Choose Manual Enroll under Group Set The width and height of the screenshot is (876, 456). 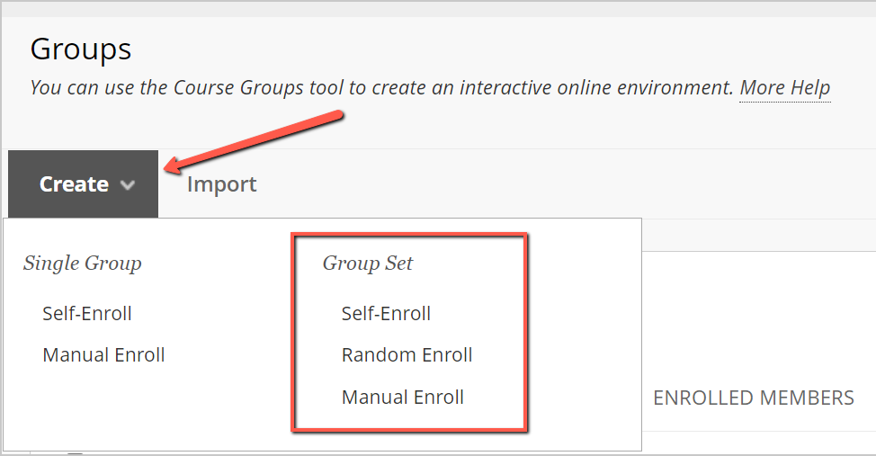pos(402,397)
